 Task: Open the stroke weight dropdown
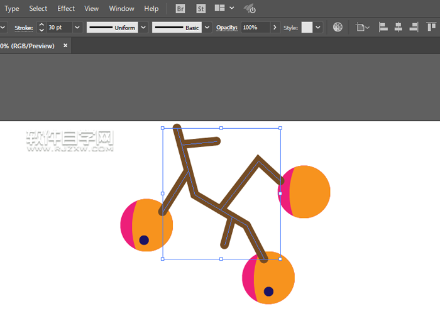(x=77, y=28)
